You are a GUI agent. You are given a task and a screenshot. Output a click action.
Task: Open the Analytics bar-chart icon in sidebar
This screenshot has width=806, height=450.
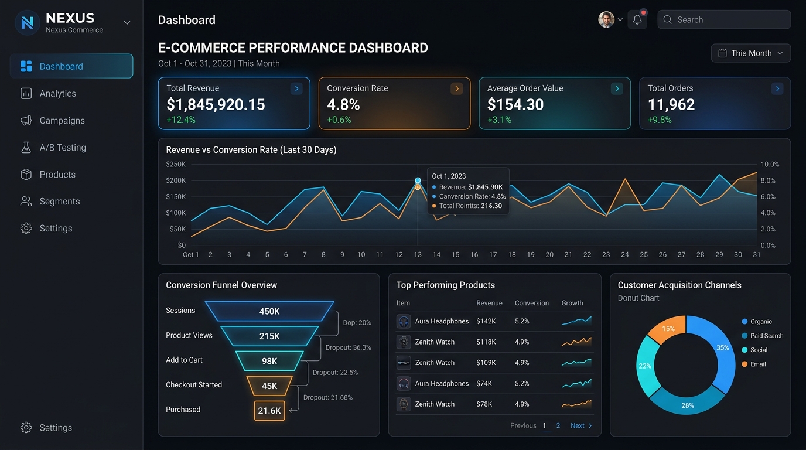tap(26, 93)
